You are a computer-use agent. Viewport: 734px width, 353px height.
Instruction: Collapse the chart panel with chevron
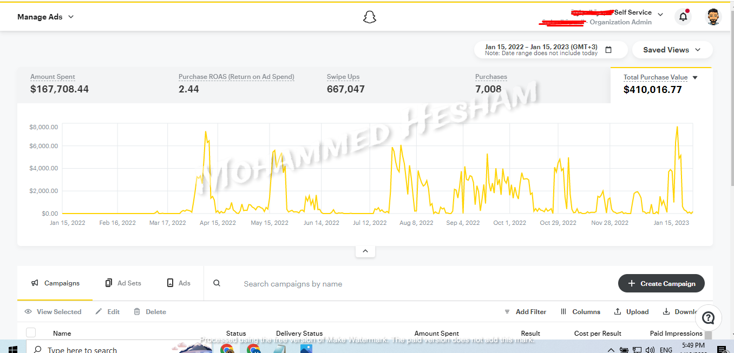tap(365, 251)
